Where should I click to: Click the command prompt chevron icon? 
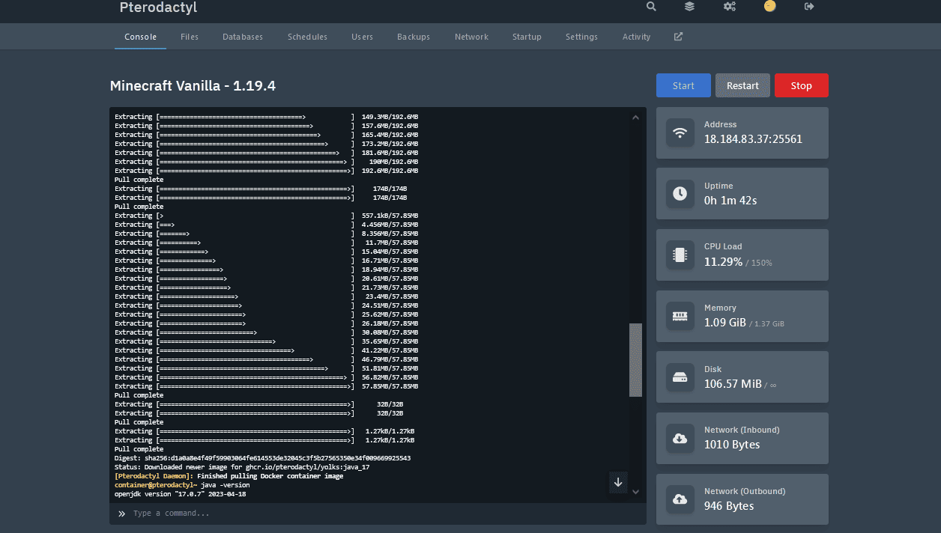pyautogui.click(x=122, y=514)
